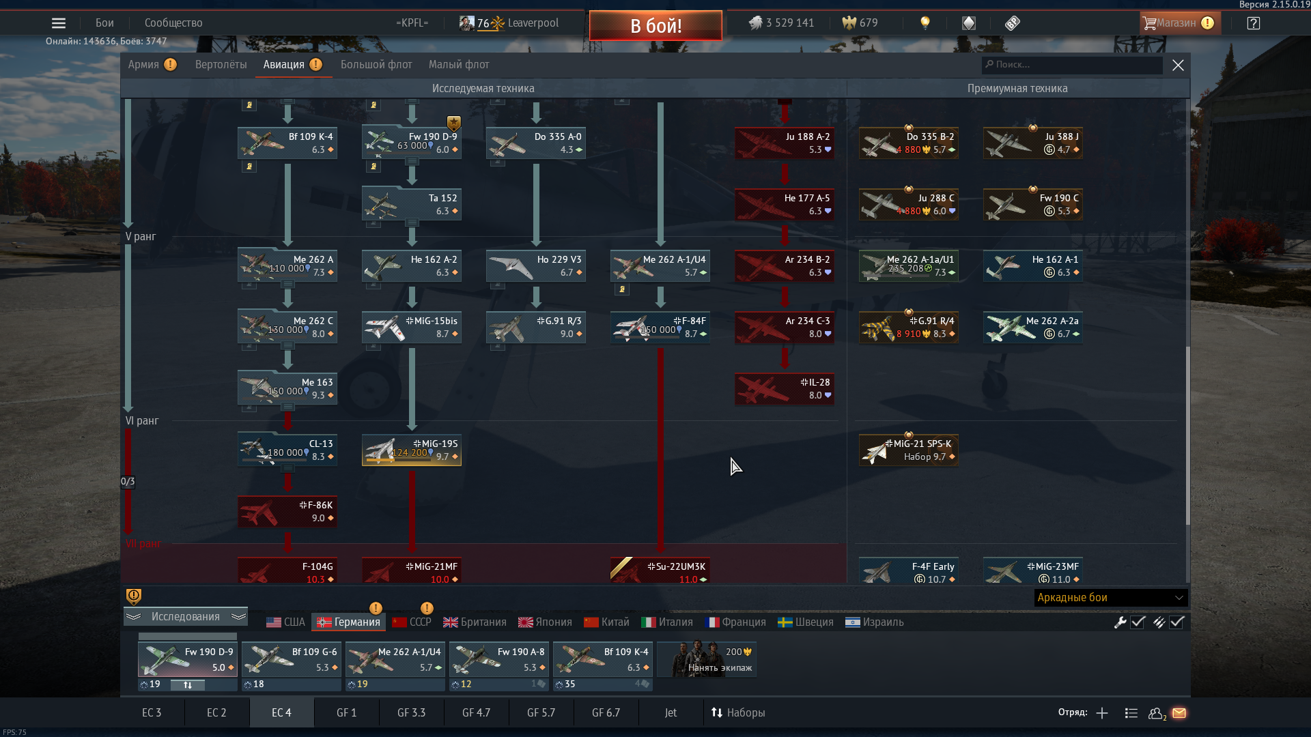The height and width of the screenshot is (737, 1311).
Task: Switch to the Вертолёты tab
Action: point(221,65)
